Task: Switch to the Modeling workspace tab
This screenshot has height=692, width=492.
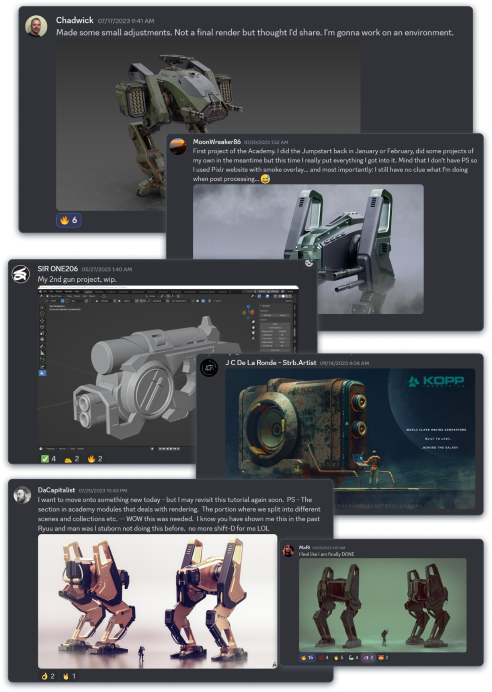Action: pyautogui.click(x=99, y=292)
